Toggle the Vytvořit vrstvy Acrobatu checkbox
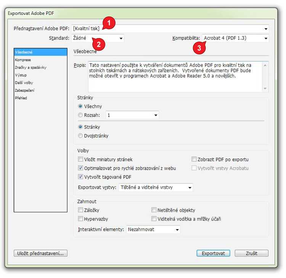This screenshot has height=278, width=286. [194, 168]
